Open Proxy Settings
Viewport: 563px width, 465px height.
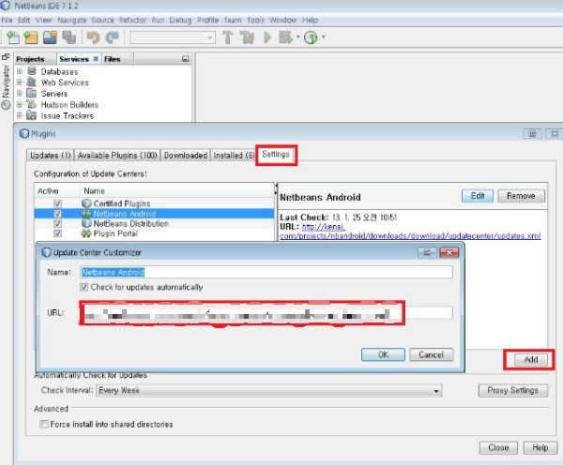pyautogui.click(x=513, y=390)
